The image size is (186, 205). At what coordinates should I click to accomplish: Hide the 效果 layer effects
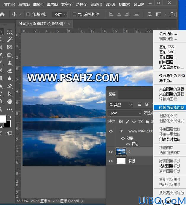click(123, 138)
